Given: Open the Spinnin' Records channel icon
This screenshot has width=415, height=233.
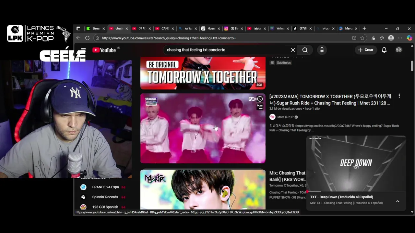Looking at the screenshot, I should tap(83, 197).
